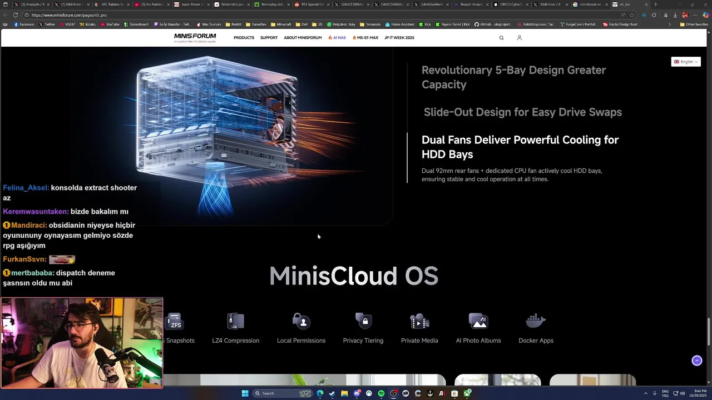Open the Kotaku bookmark

88,24
